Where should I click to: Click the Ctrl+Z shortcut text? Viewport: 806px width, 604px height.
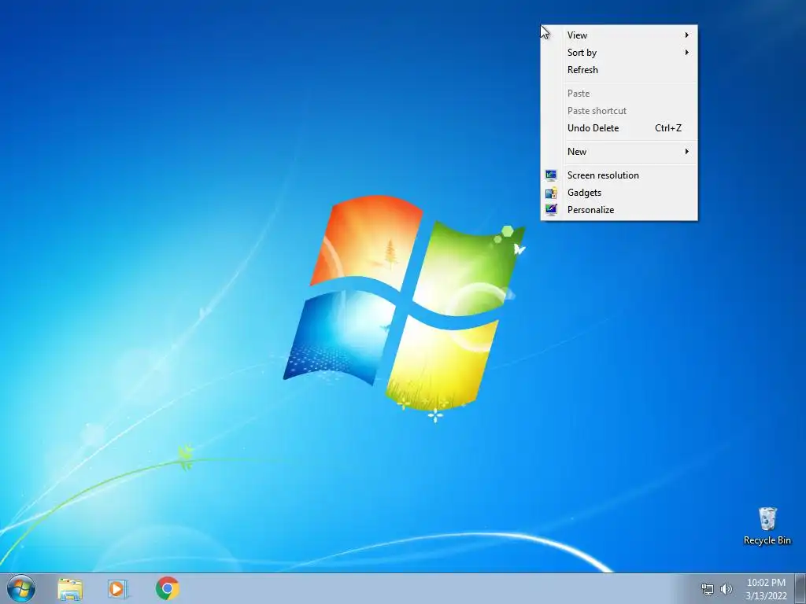coord(667,128)
